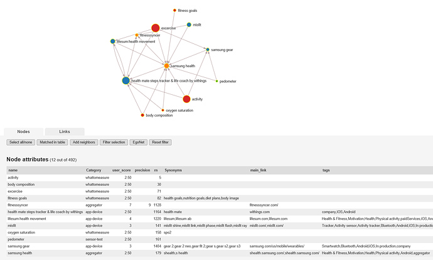Click the oxygen saturation node dot
The image size is (433, 260).
click(x=163, y=111)
